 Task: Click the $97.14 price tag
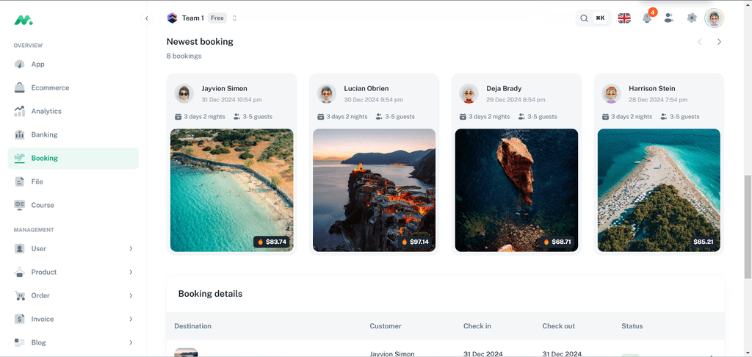click(x=414, y=242)
